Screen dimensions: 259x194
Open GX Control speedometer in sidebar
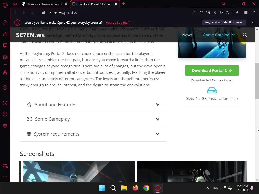click(5, 22)
